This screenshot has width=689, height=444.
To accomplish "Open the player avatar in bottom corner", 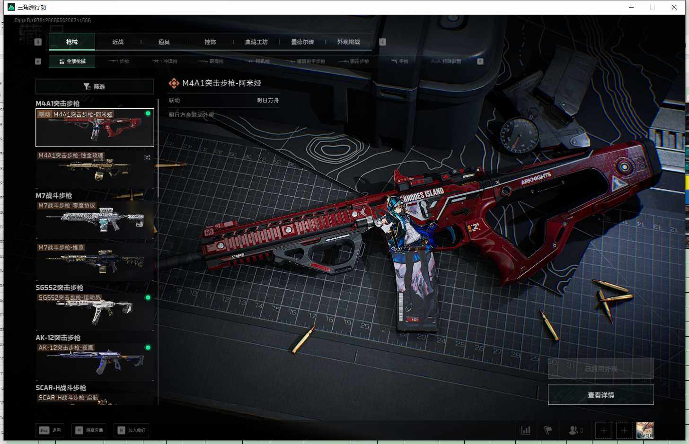I will pos(645,430).
